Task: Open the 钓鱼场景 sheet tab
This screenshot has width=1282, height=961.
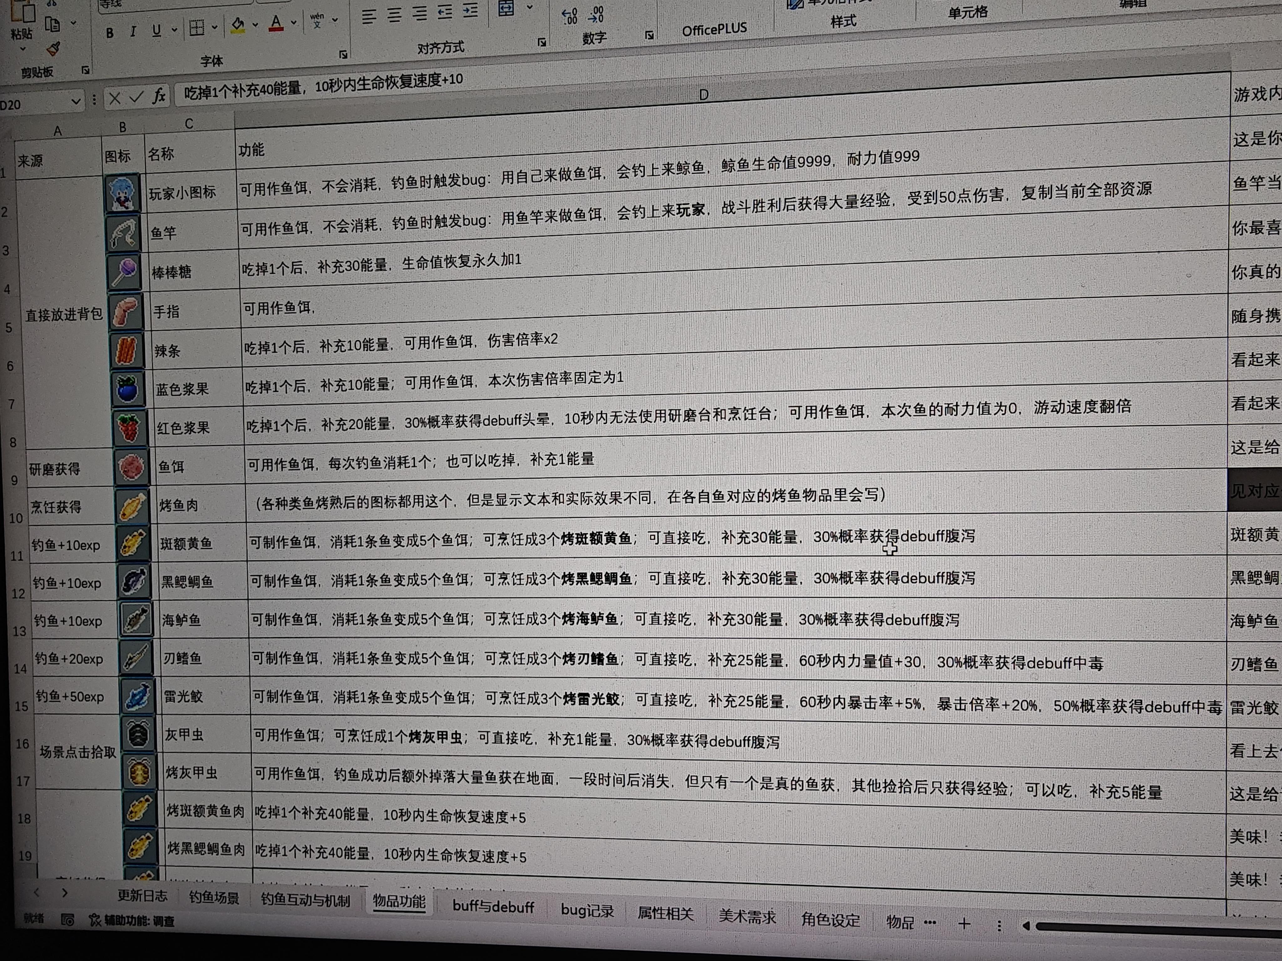Action: click(214, 898)
